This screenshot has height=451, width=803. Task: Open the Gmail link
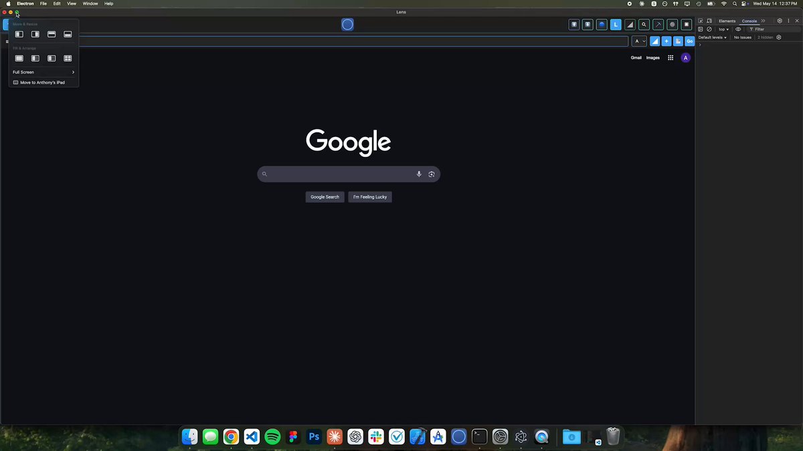pyautogui.click(x=636, y=57)
